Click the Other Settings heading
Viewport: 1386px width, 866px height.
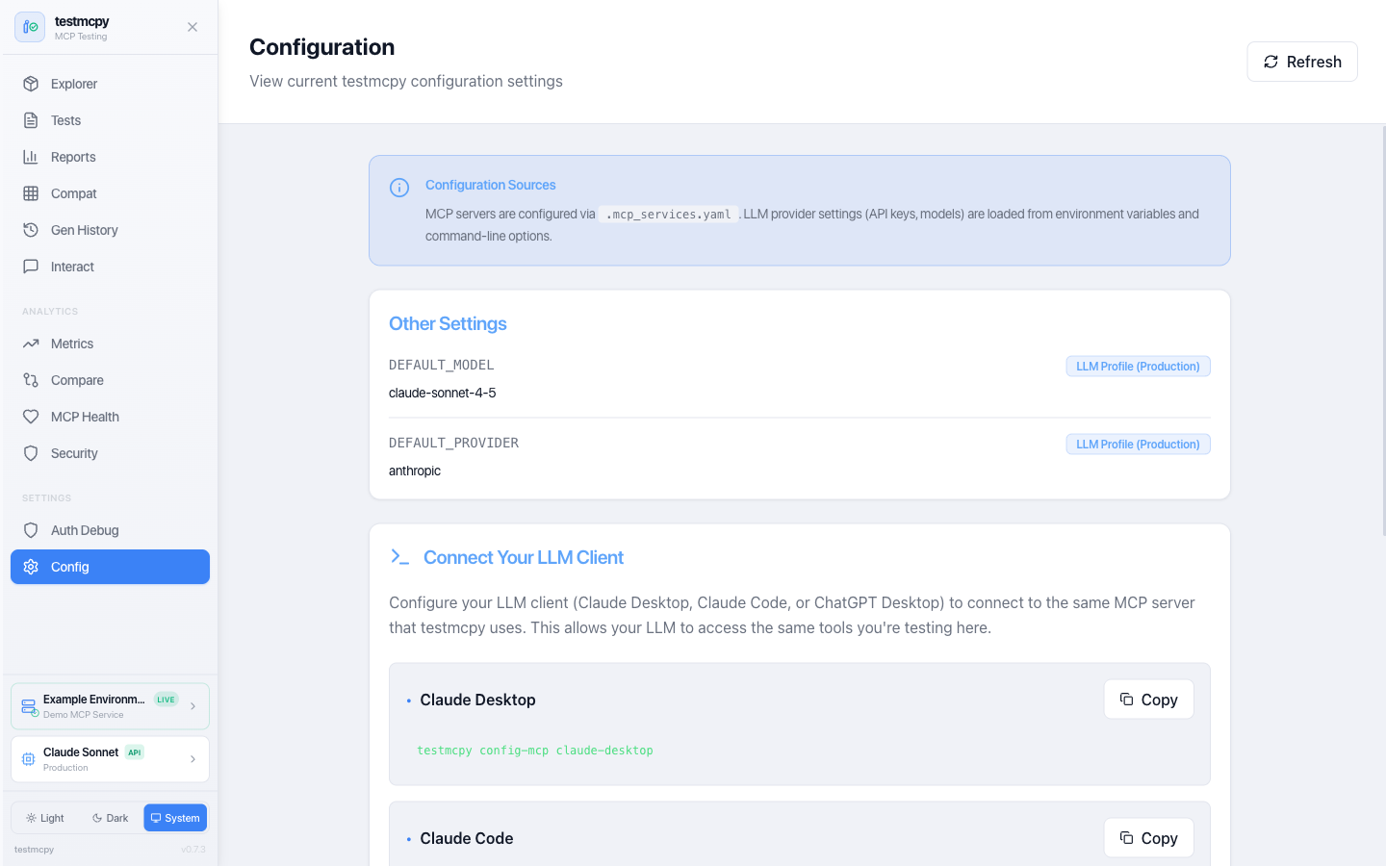(x=448, y=323)
